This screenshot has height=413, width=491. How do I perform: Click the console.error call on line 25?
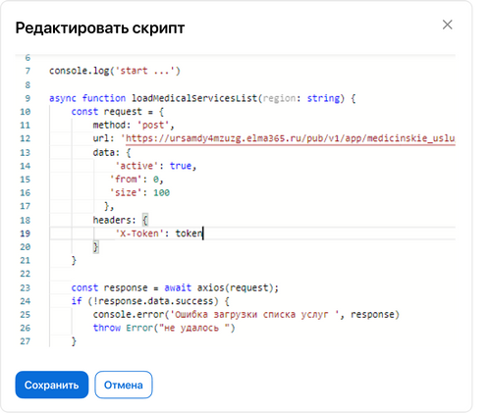[246, 315]
